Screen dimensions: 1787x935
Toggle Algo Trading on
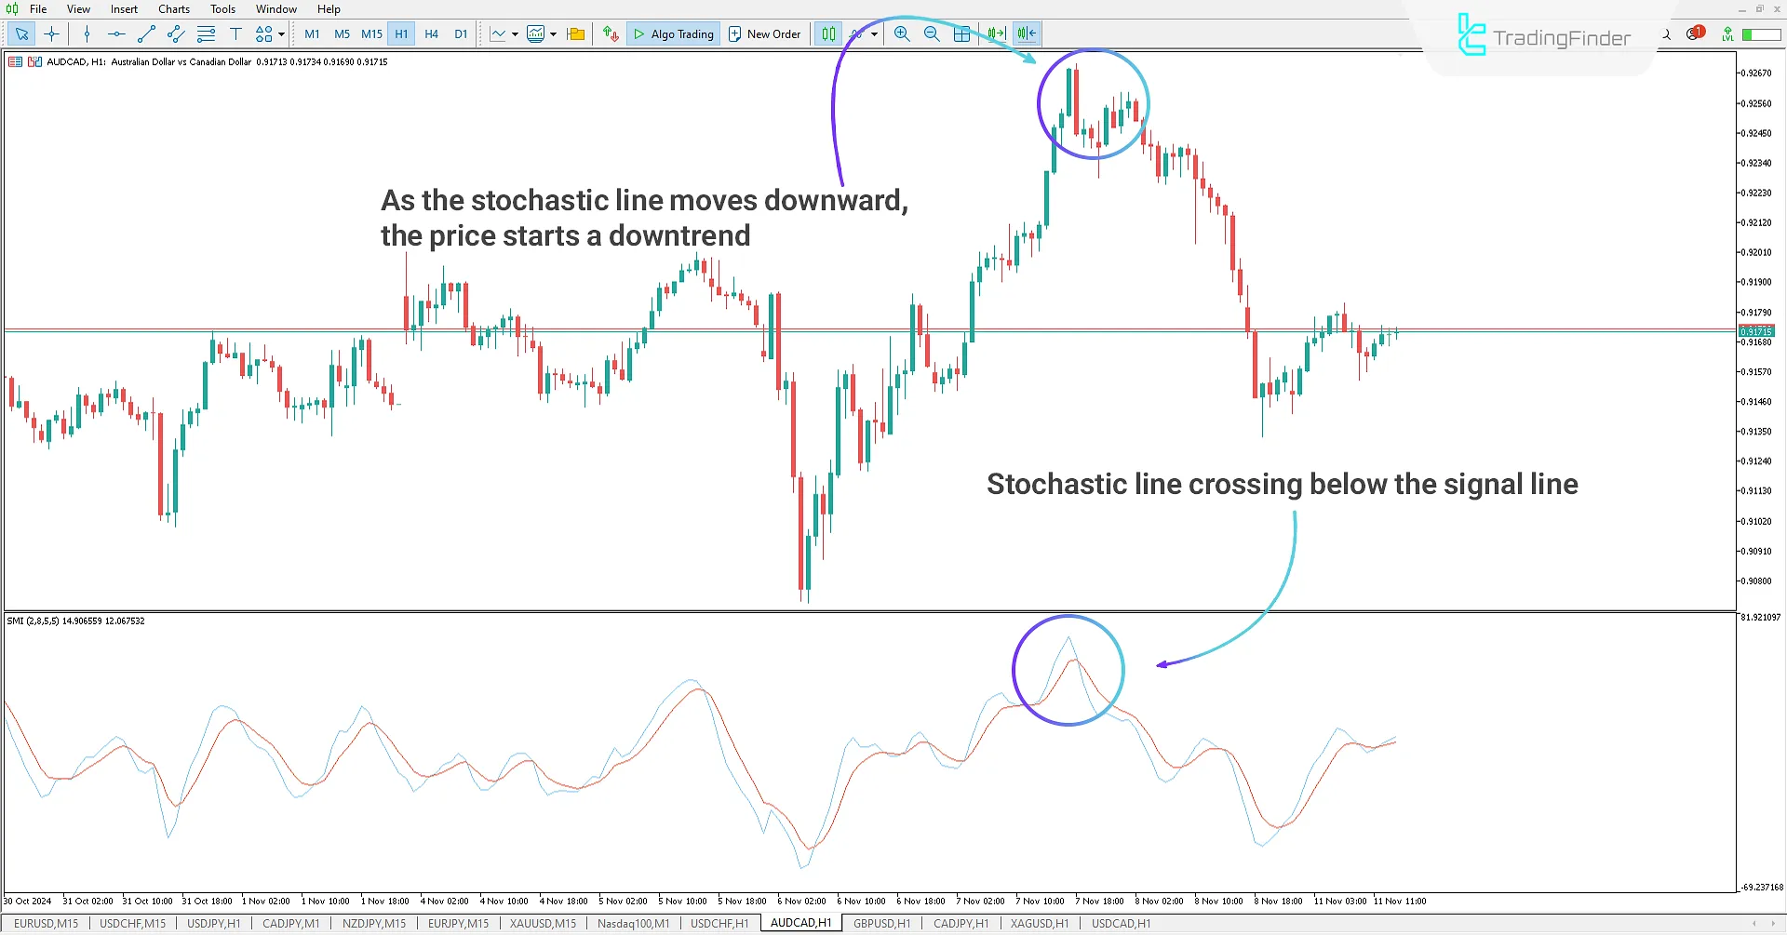673,33
